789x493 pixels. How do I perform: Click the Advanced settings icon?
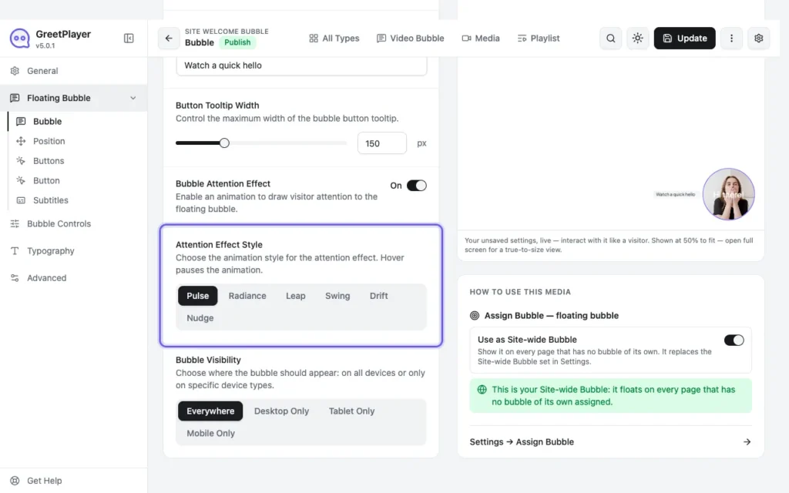click(15, 278)
